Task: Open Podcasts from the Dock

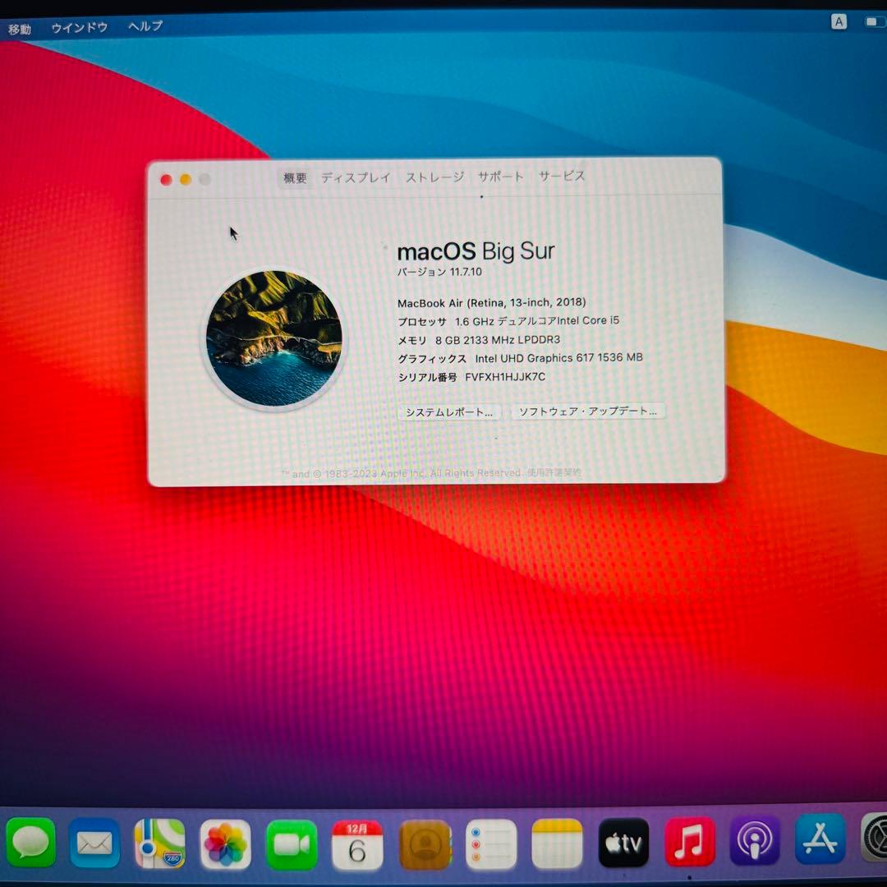Action: [753, 842]
